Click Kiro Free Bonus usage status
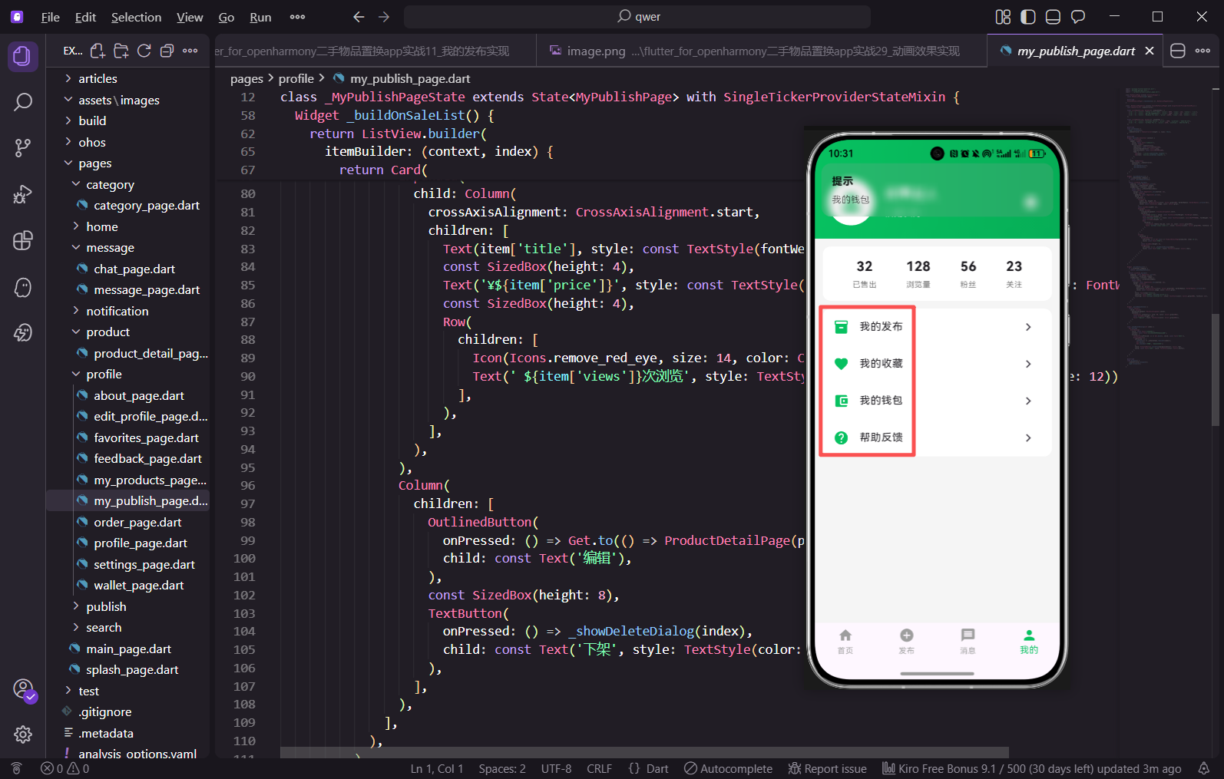 (1031, 768)
